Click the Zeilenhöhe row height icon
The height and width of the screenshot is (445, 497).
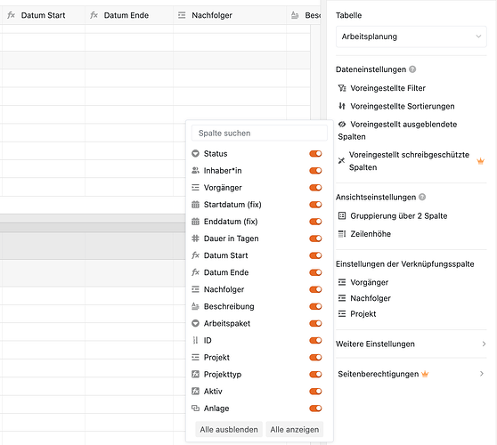(x=342, y=234)
